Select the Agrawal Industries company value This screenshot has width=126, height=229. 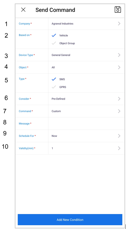coord(62,24)
